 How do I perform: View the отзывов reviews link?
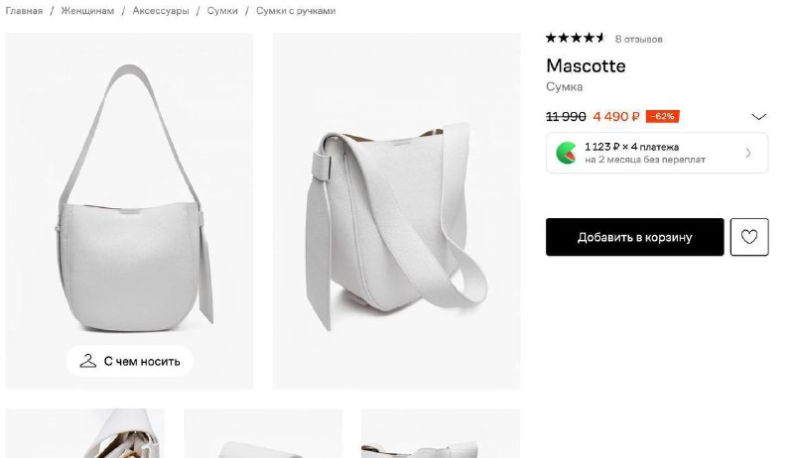click(638, 40)
